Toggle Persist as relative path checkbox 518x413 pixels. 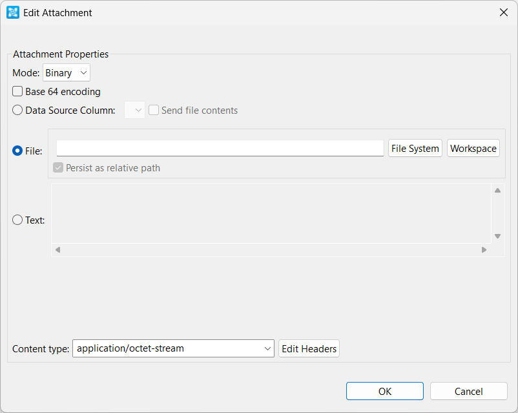pos(58,167)
